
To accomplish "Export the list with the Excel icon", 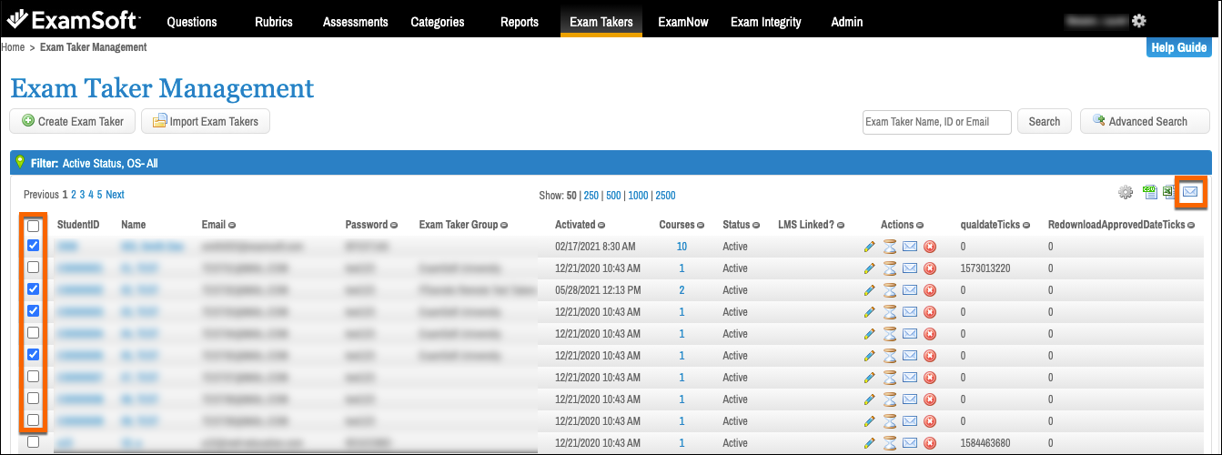I will click(x=1168, y=192).
